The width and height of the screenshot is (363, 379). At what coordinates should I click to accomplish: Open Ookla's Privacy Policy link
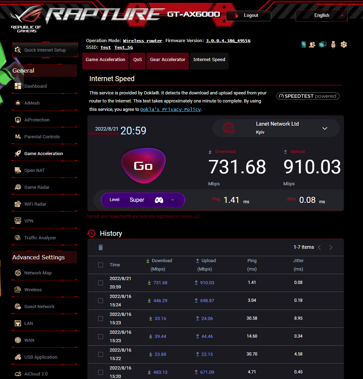tap(170, 109)
